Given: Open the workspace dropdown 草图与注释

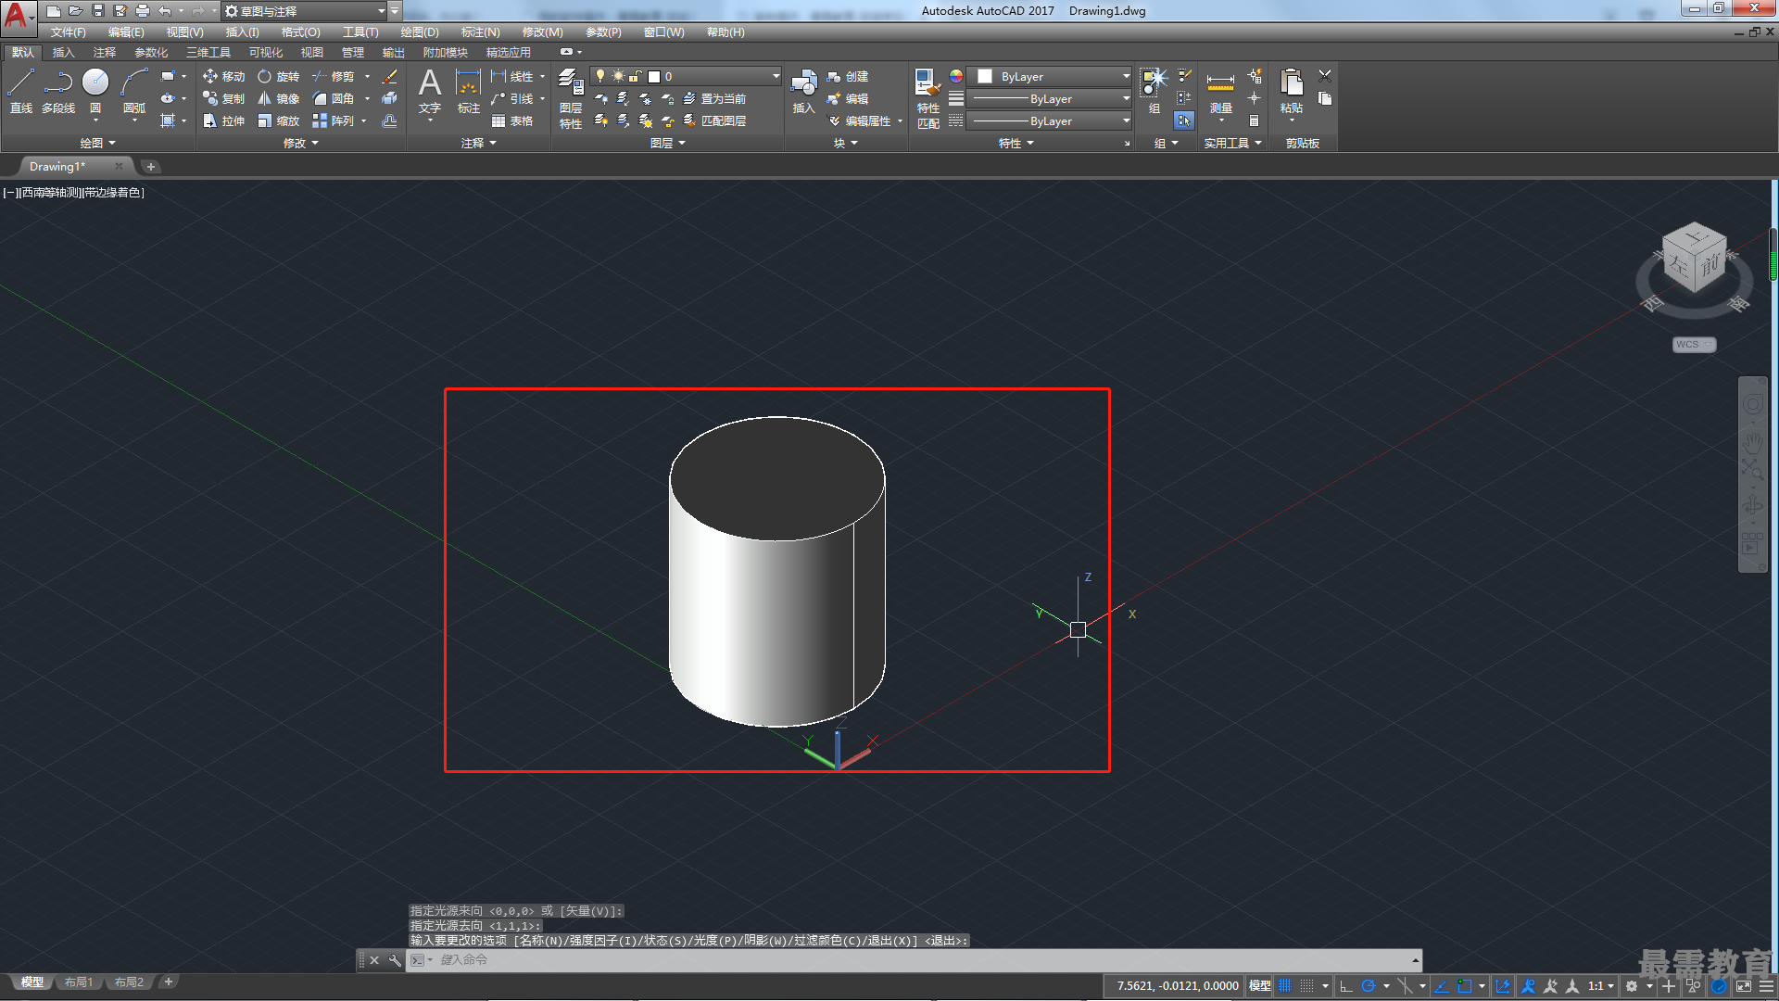Looking at the screenshot, I should coord(305,11).
